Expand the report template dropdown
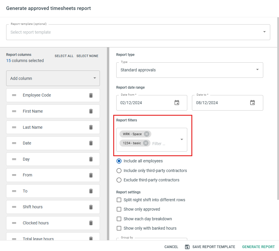The width and height of the screenshot is (279, 251). pyautogui.click(x=138, y=32)
